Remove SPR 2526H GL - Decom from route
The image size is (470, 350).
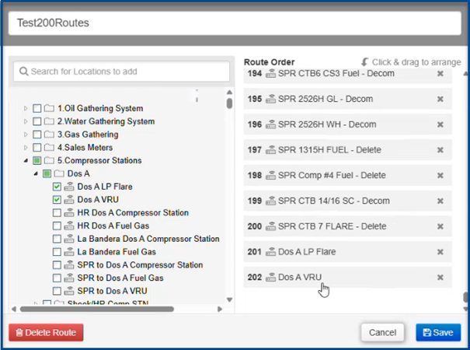tap(440, 100)
